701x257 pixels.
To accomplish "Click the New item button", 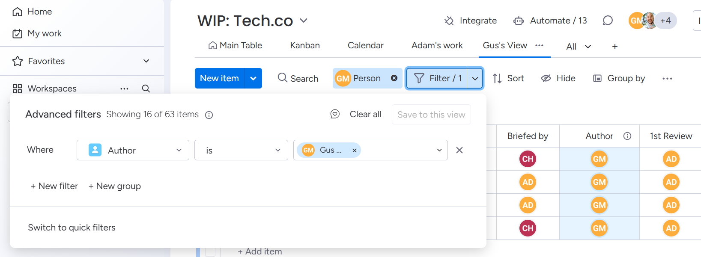I will tap(219, 78).
